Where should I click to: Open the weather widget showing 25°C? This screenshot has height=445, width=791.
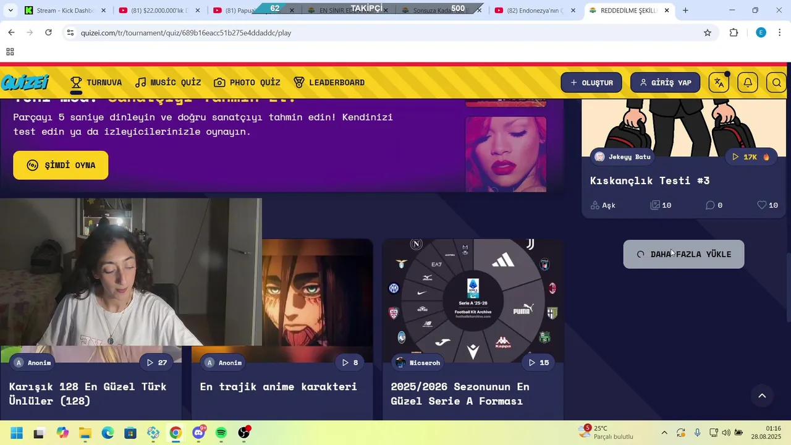606,433
